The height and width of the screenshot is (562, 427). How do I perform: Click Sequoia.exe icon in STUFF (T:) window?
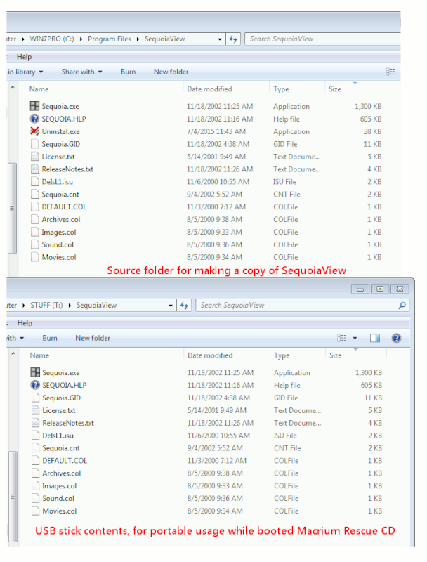point(35,372)
